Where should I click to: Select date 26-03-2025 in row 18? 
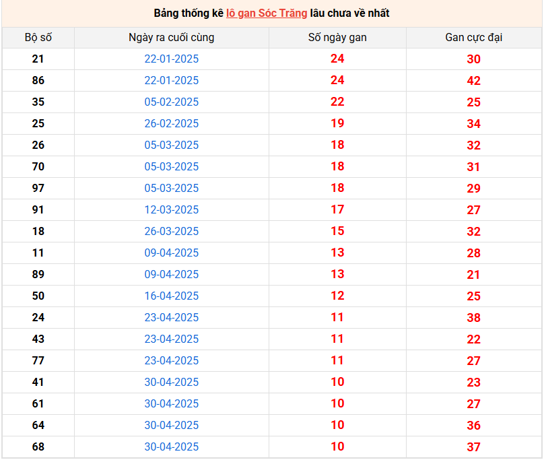point(171,231)
